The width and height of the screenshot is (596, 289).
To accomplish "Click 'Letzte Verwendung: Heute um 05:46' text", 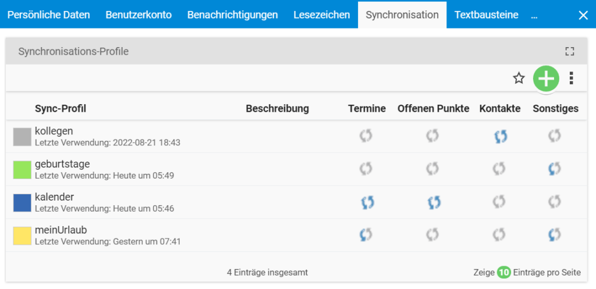I will point(105,209).
